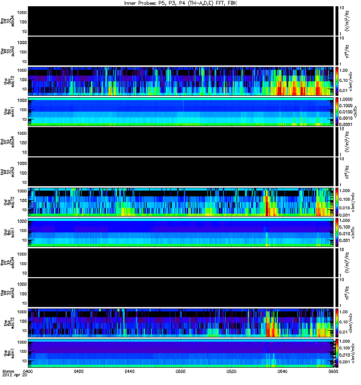Image resolution: width=361 pixels, height=385 pixels.
Task: Click the color bar beside tha fbk edc12 spectrogram
Action: [x=336, y=81]
